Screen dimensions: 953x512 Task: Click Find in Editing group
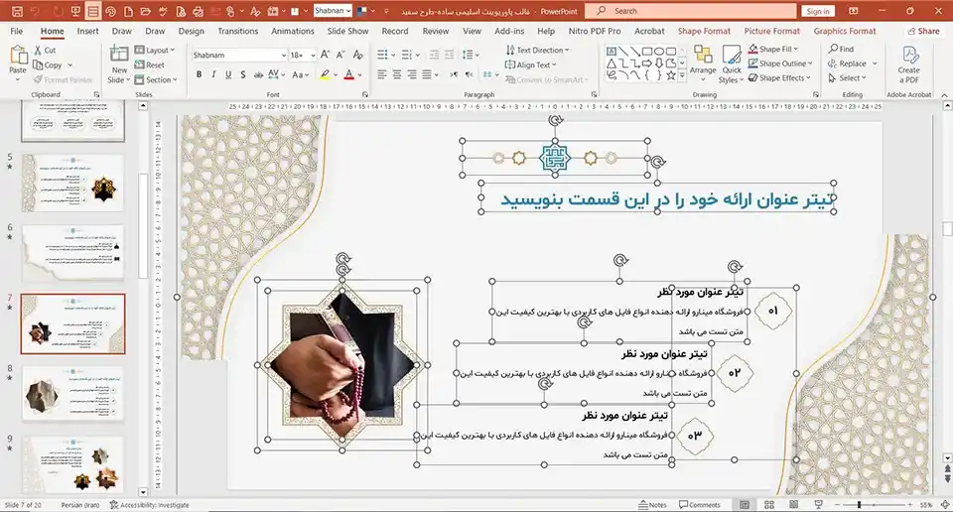point(841,49)
